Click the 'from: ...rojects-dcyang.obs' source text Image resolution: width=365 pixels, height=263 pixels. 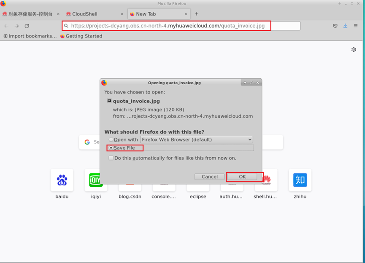tap(183, 116)
